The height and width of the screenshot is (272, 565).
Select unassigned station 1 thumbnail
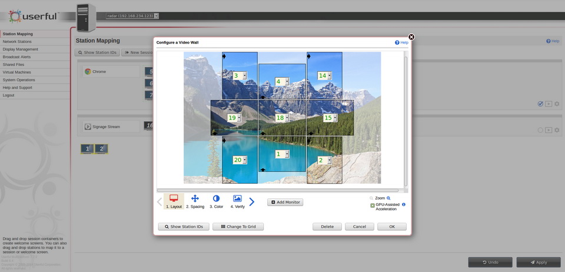[x=87, y=148]
